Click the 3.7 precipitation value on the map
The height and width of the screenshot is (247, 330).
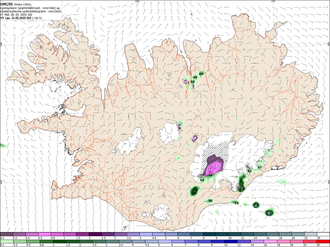point(242,189)
